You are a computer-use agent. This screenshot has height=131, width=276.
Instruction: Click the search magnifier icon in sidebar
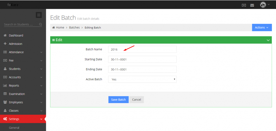coord(40,24)
